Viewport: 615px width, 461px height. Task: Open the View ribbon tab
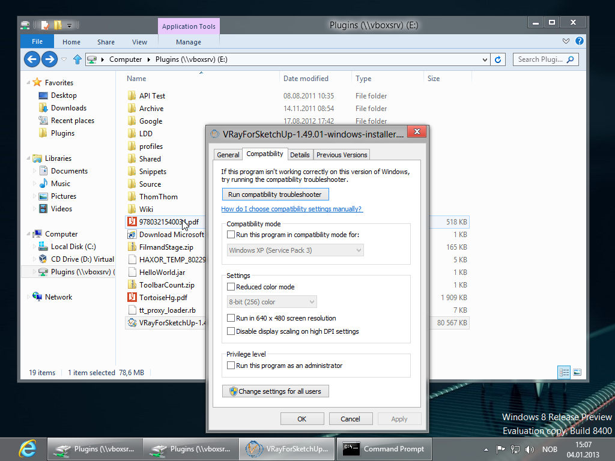pos(139,42)
